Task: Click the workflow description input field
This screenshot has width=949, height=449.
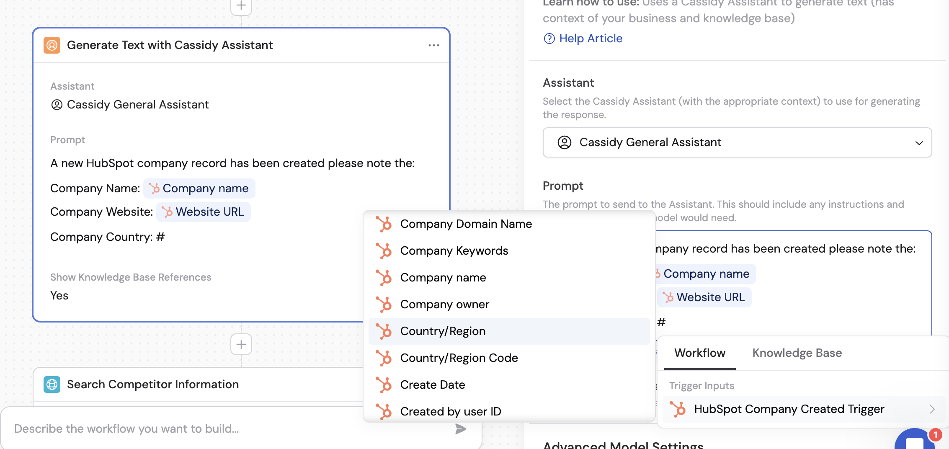Action: [168, 428]
